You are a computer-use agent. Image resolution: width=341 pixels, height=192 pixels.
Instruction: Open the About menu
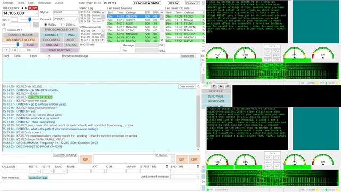pyautogui.click(x=59, y=3)
